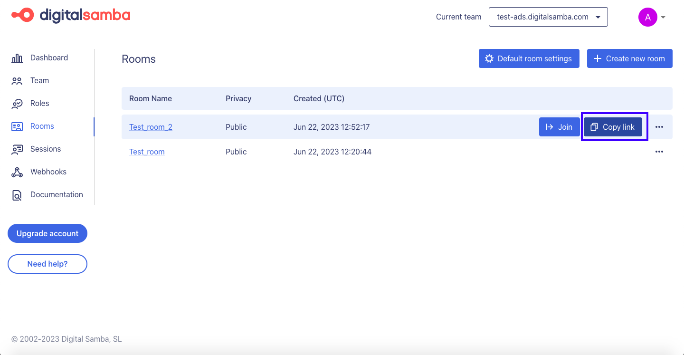Select the Dashboard icon in sidebar

click(17, 58)
